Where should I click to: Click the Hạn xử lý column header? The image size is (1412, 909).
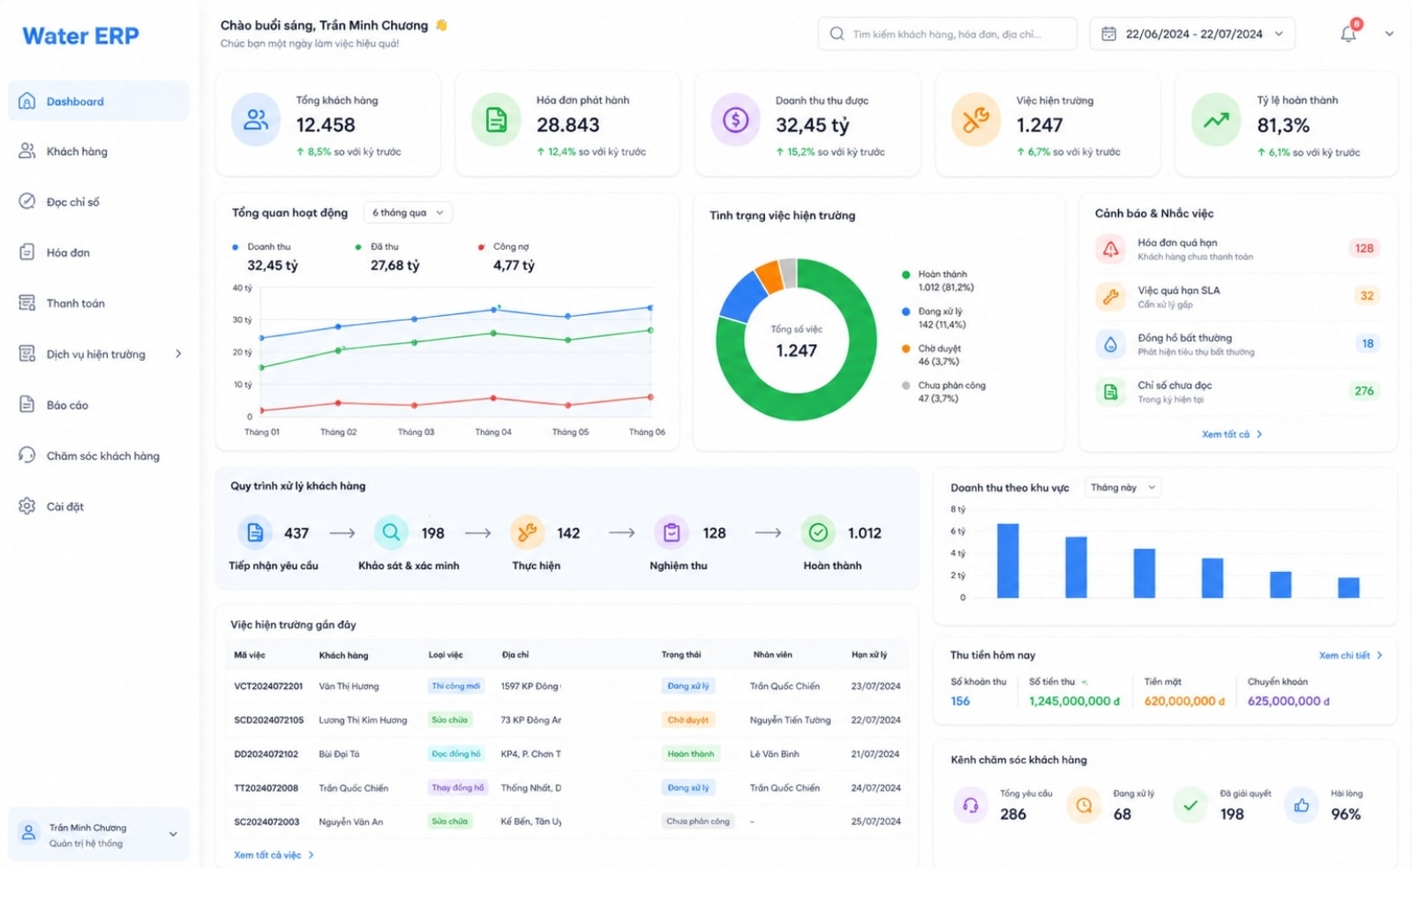(x=869, y=655)
